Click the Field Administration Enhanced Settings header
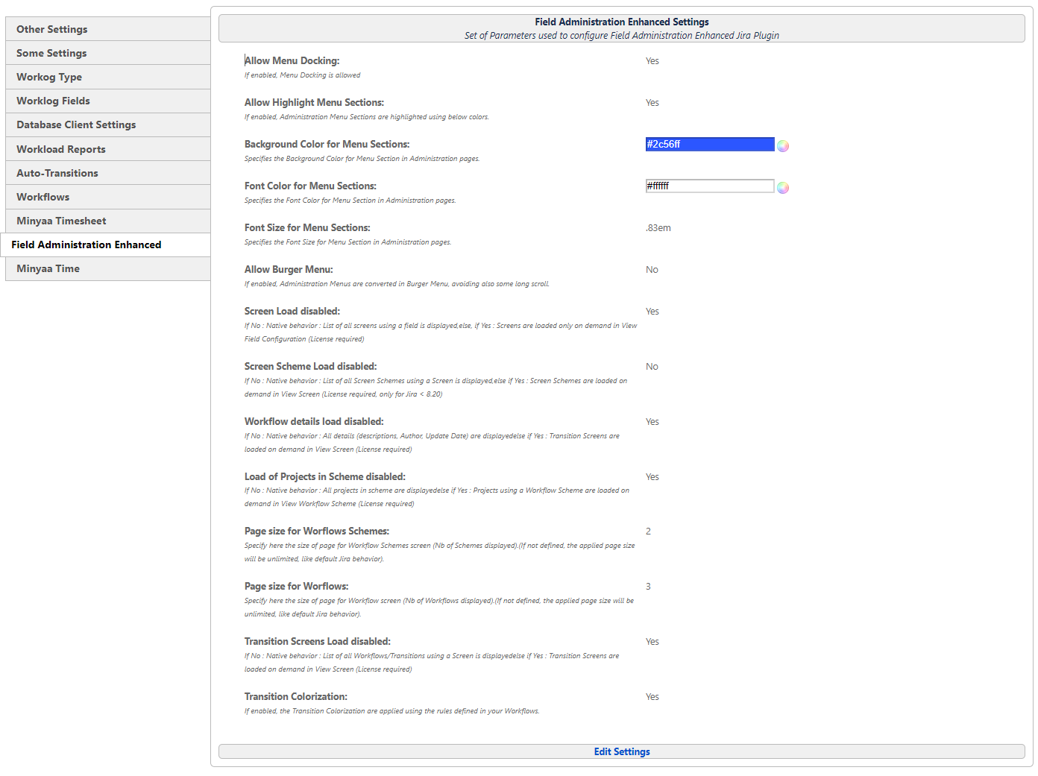 pyautogui.click(x=622, y=22)
